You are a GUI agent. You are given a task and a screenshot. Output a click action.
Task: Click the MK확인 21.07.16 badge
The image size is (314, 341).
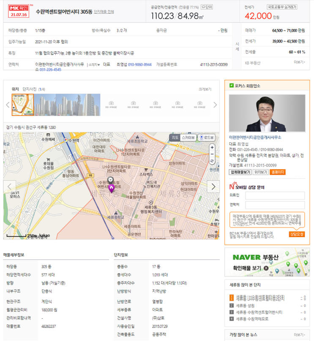(x=19, y=11)
